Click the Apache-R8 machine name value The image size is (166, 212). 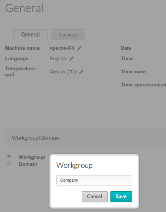[x=62, y=48]
